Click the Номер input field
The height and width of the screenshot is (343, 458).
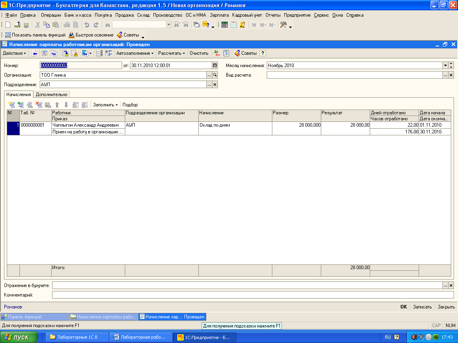[x=81, y=66]
